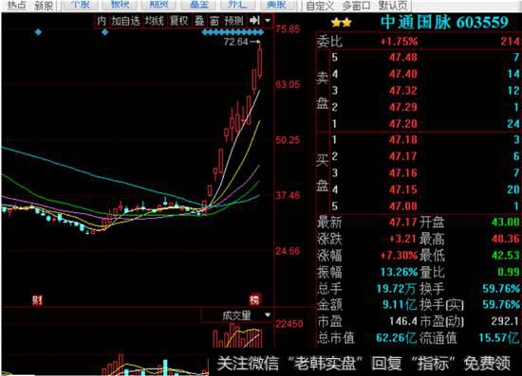Click sell 2 price 47.29
Image resolution: width=522 pixels, height=376 pixels.
coord(402,107)
